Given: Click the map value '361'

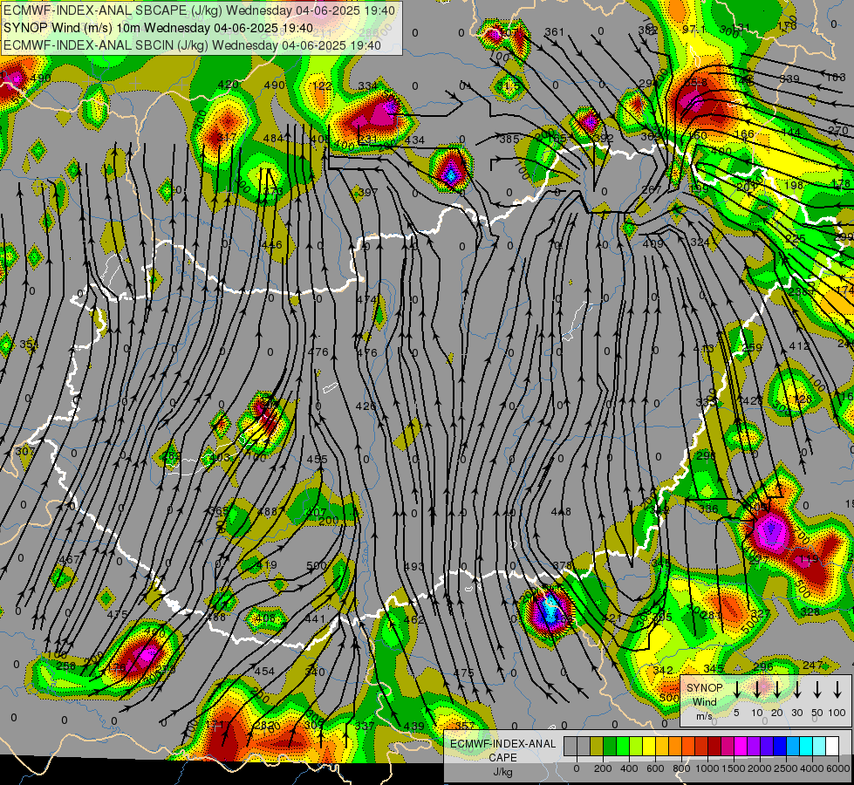Looking at the screenshot, I should 555,32.
